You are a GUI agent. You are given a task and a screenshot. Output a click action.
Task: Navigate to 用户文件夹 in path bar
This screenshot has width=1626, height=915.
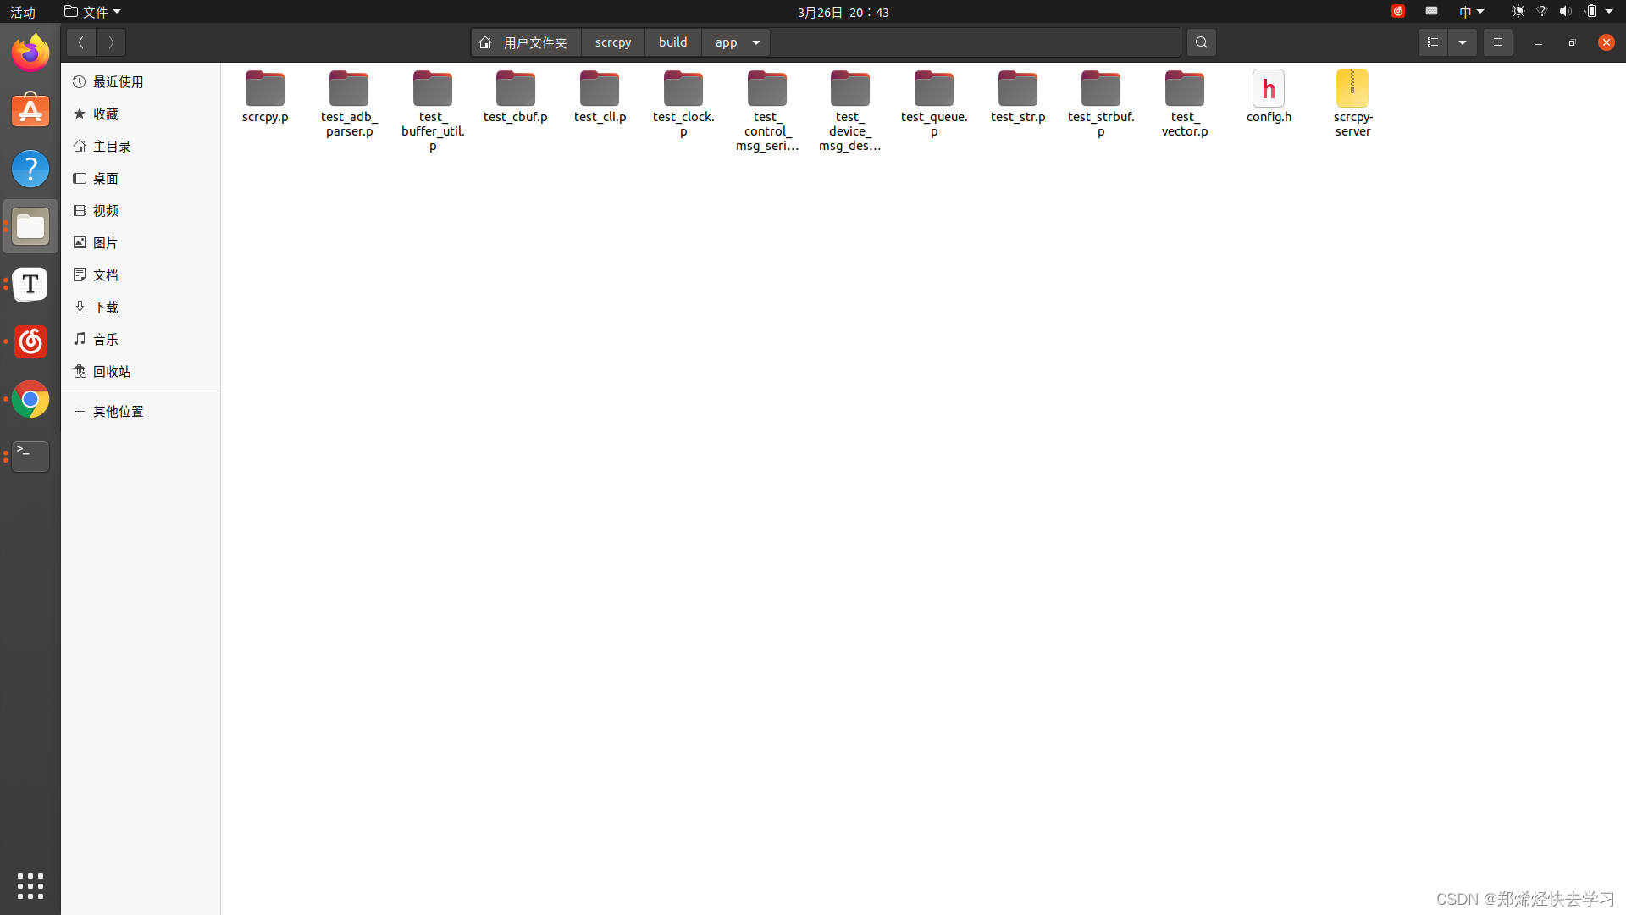point(526,42)
